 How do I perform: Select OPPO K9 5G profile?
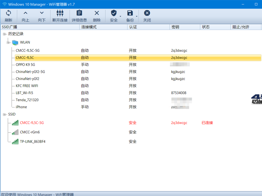point(25,64)
